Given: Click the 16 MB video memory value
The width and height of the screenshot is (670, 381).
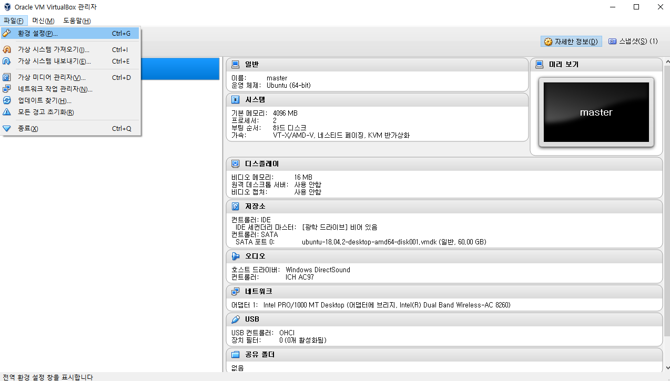Looking at the screenshot, I should [x=303, y=177].
